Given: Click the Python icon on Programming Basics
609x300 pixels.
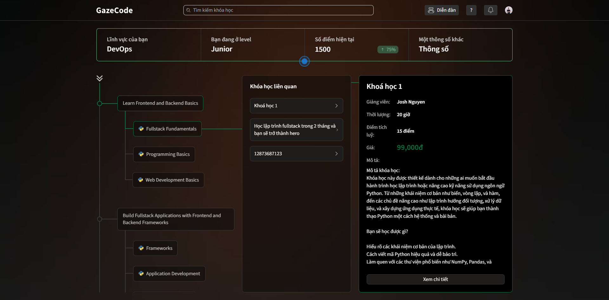Looking at the screenshot, I should pos(141,154).
